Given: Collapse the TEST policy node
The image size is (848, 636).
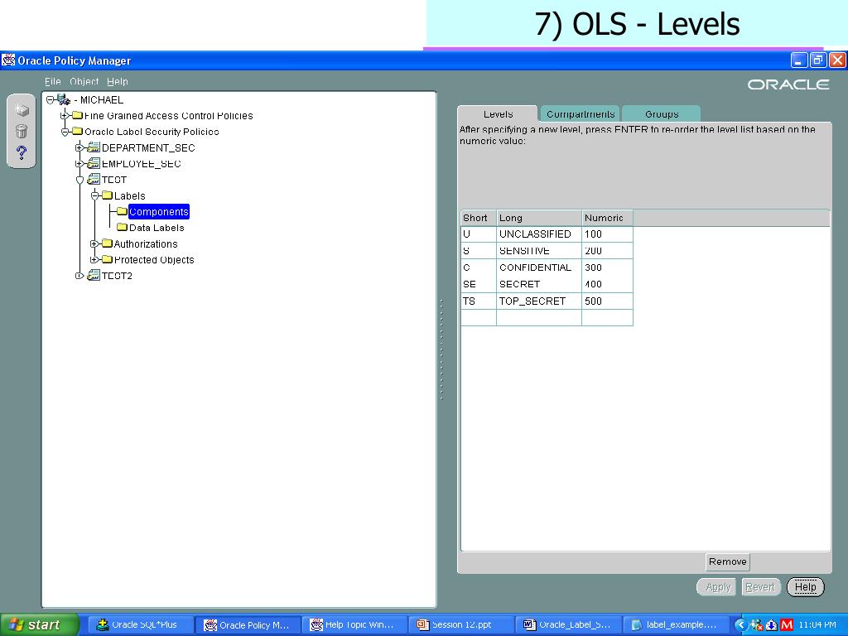Looking at the screenshot, I should [x=79, y=180].
